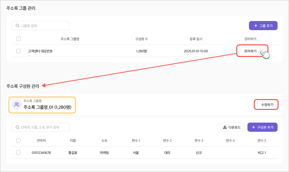Click the 대리 cell under 변수 2

pyautogui.click(x=167, y=153)
